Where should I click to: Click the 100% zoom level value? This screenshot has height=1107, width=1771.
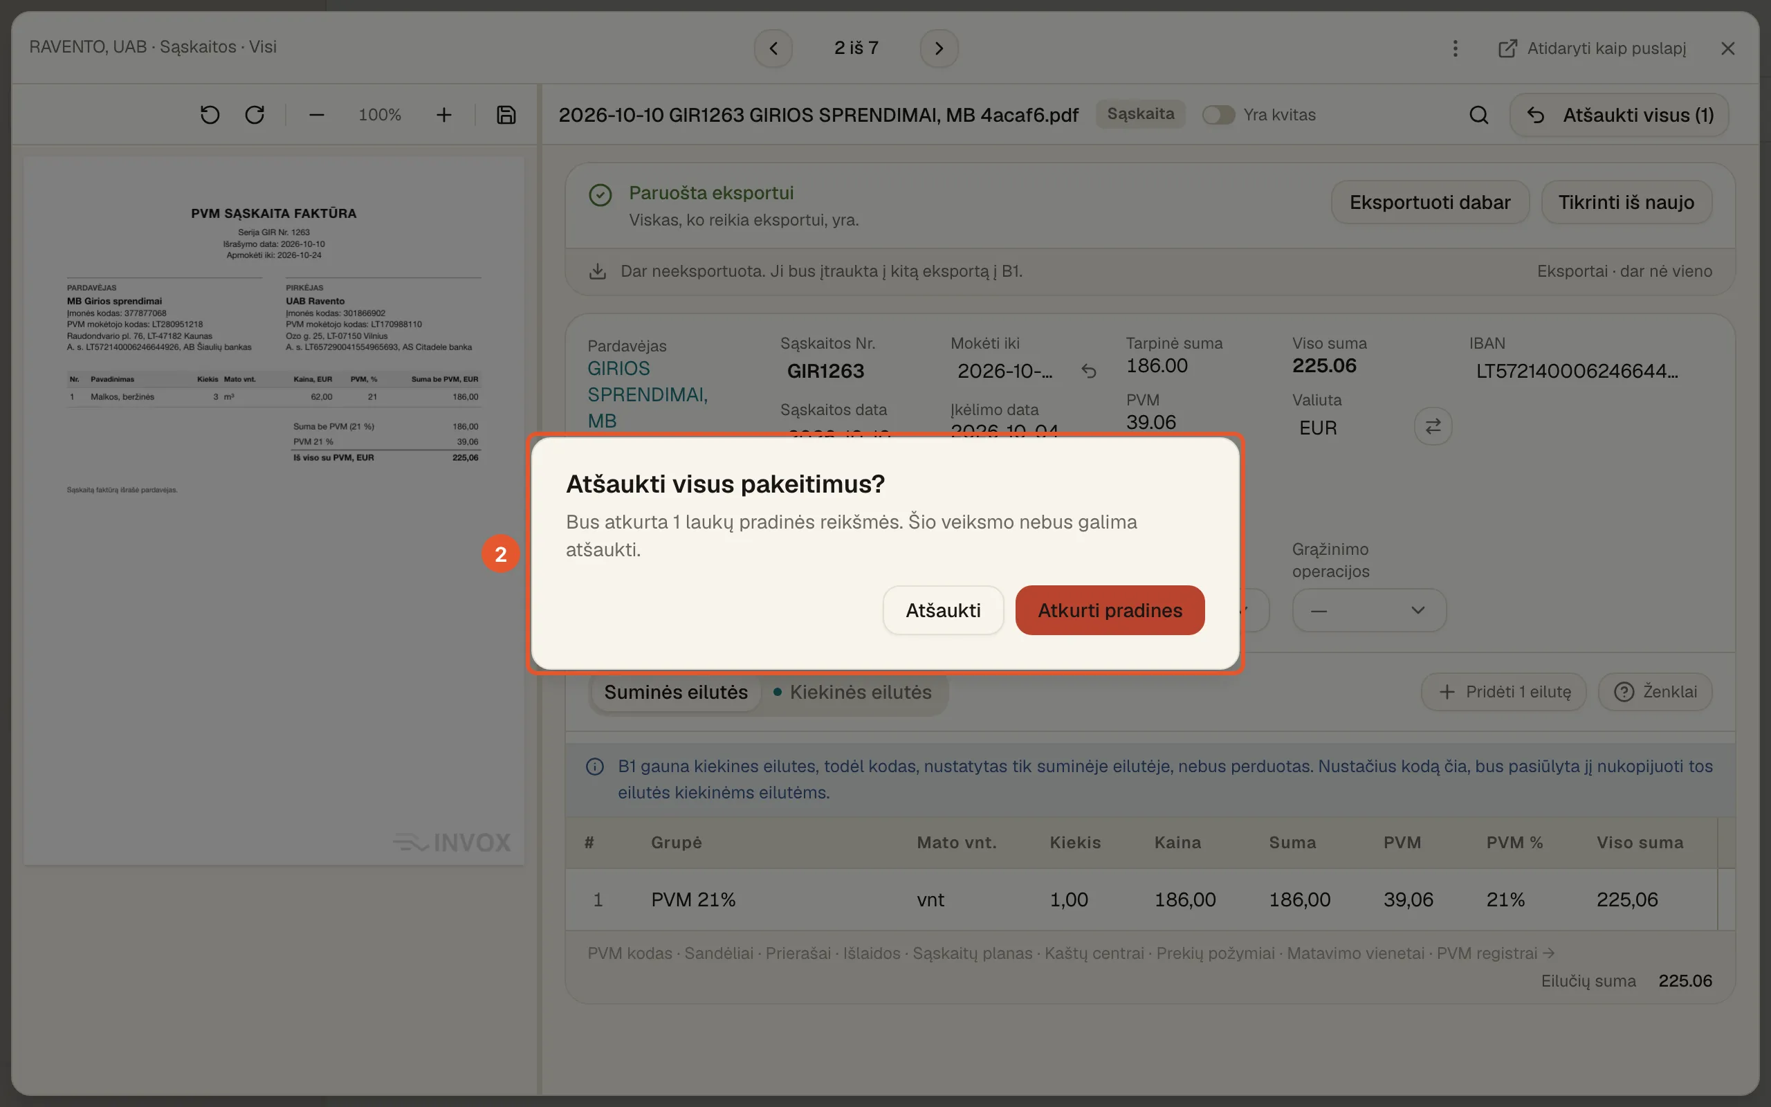tap(379, 115)
